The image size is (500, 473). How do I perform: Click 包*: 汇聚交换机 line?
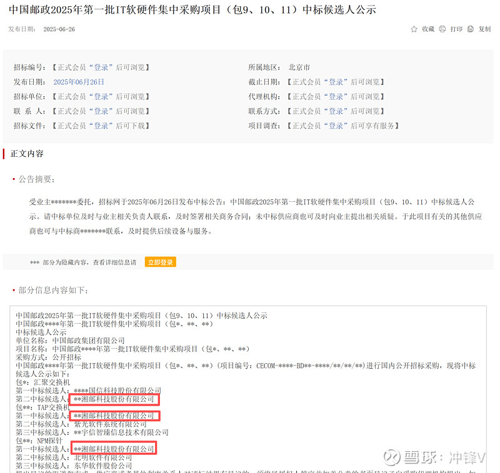click(42, 382)
